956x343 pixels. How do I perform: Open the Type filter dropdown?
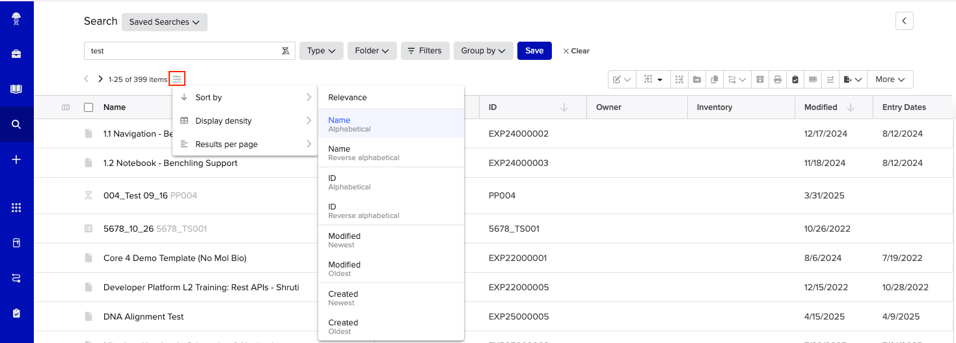tap(321, 51)
